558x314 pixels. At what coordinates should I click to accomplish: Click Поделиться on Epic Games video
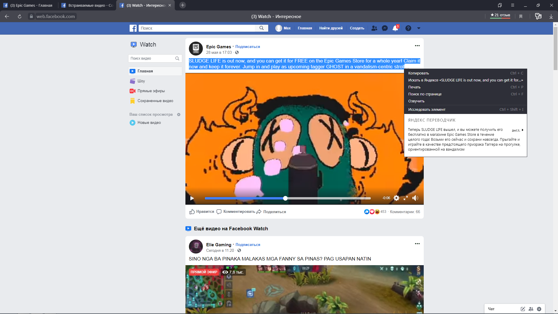pos(271,212)
